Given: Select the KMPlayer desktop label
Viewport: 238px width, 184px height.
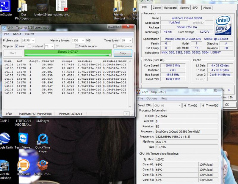Looking at the screenshot, I should 43,121.
